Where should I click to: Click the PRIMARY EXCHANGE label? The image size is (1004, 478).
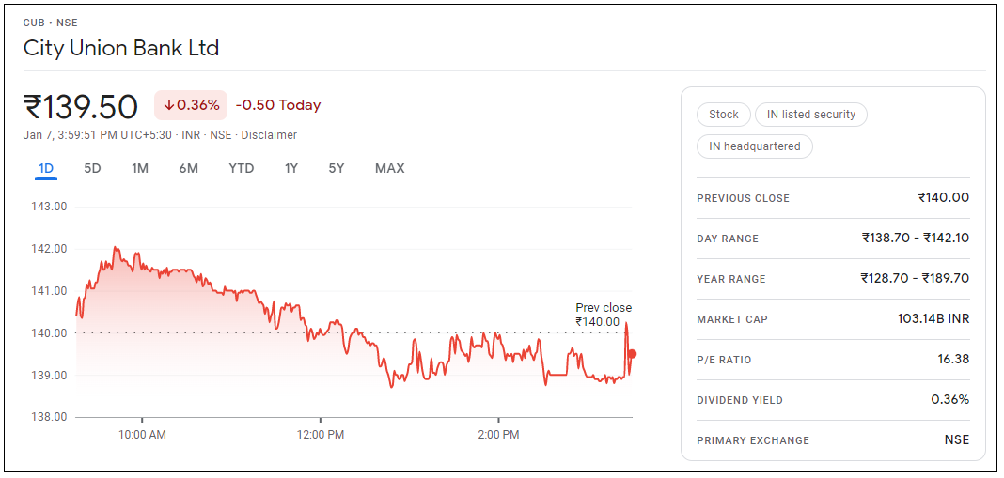click(x=753, y=440)
